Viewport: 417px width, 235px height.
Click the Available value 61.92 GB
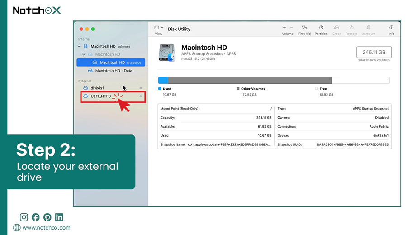[265, 126]
